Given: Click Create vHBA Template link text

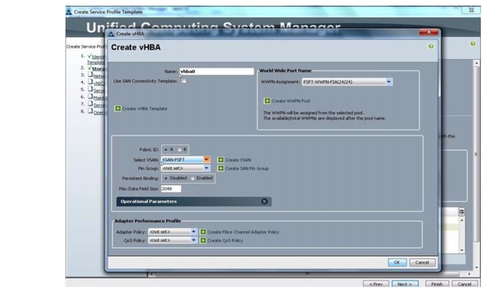Looking at the screenshot, I should point(145,109).
